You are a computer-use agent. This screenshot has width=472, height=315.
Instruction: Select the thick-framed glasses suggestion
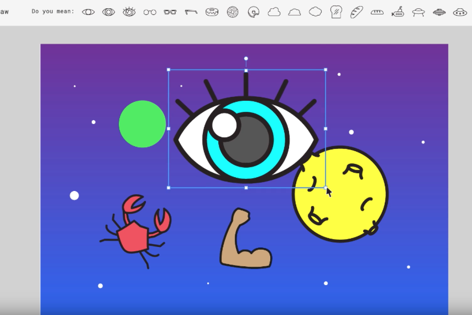(x=170, y=12)
